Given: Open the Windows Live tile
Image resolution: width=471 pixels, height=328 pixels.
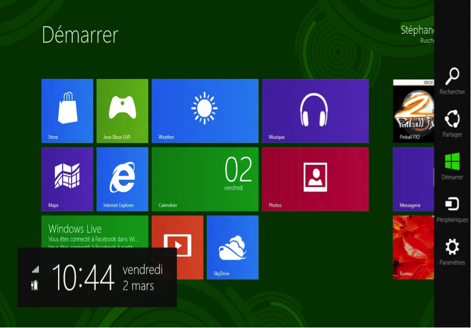Looking at the screenshot, I should tap(94, 230).
